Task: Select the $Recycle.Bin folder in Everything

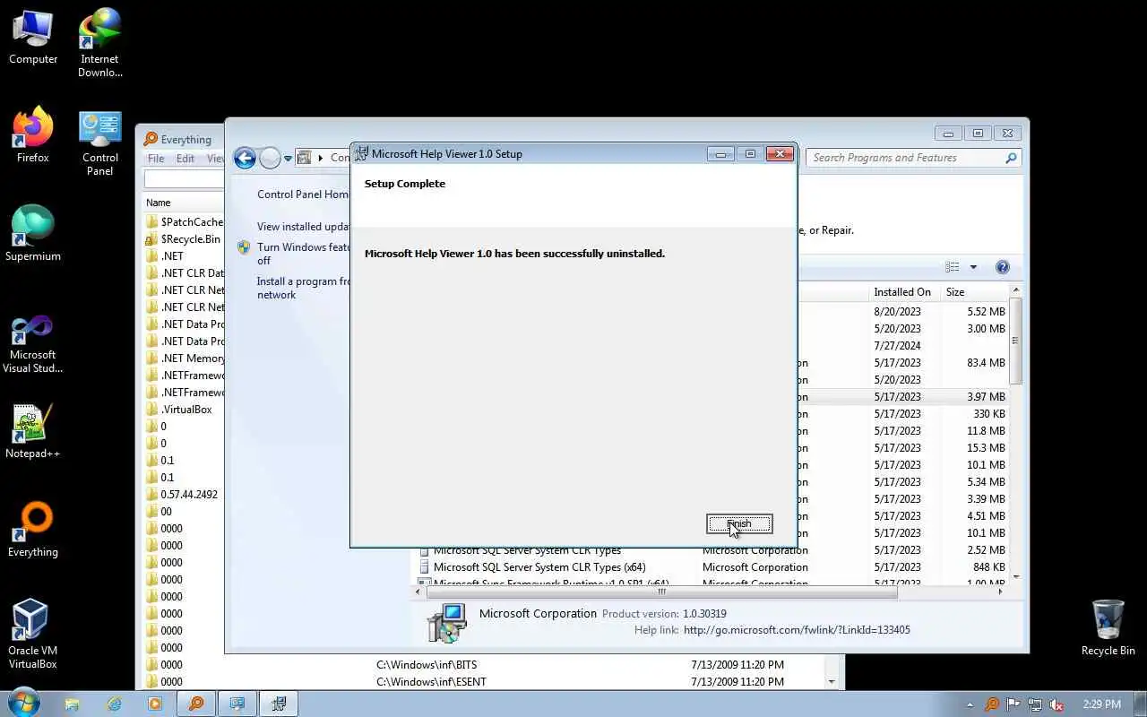Action: click(184, 239)
